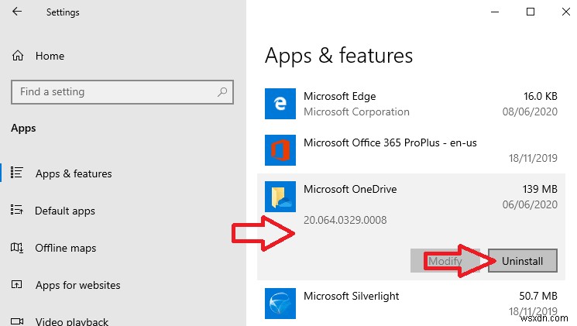Click the Video playback camera icon
This screenshot has width=577, height=326.
pos(17,321)
